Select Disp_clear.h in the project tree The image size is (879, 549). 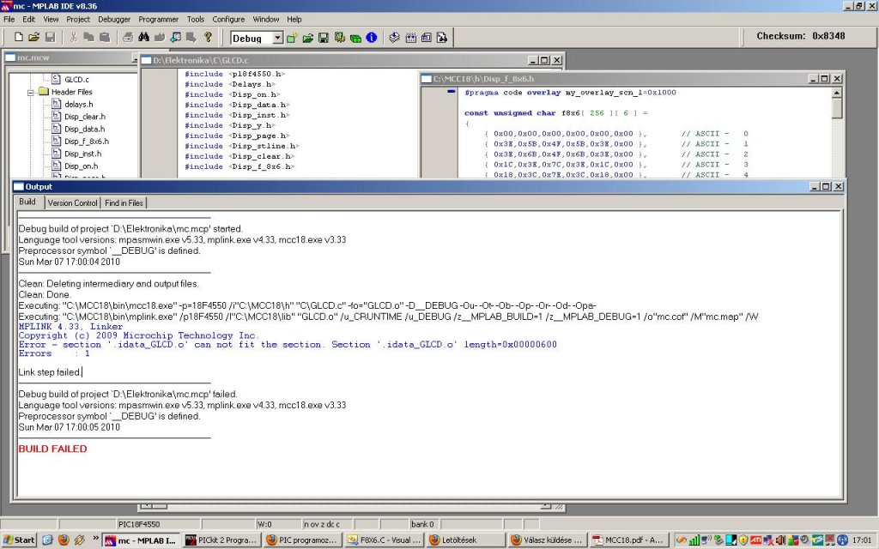coord(85,117)
